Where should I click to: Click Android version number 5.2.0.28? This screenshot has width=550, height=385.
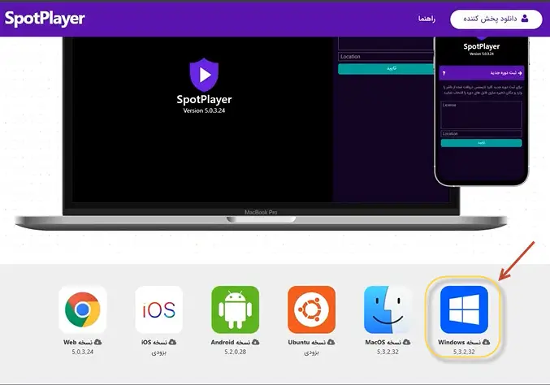(235, 352)
